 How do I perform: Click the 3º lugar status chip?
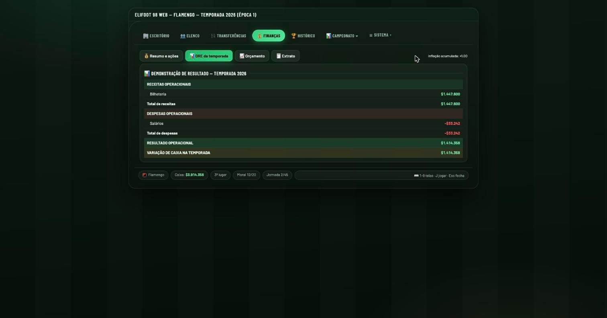tap(220, 175)
